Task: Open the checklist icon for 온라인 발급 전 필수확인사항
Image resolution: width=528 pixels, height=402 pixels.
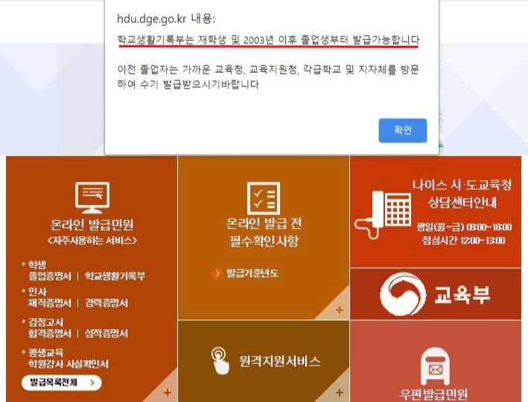Action: click(x=264, y=198)
